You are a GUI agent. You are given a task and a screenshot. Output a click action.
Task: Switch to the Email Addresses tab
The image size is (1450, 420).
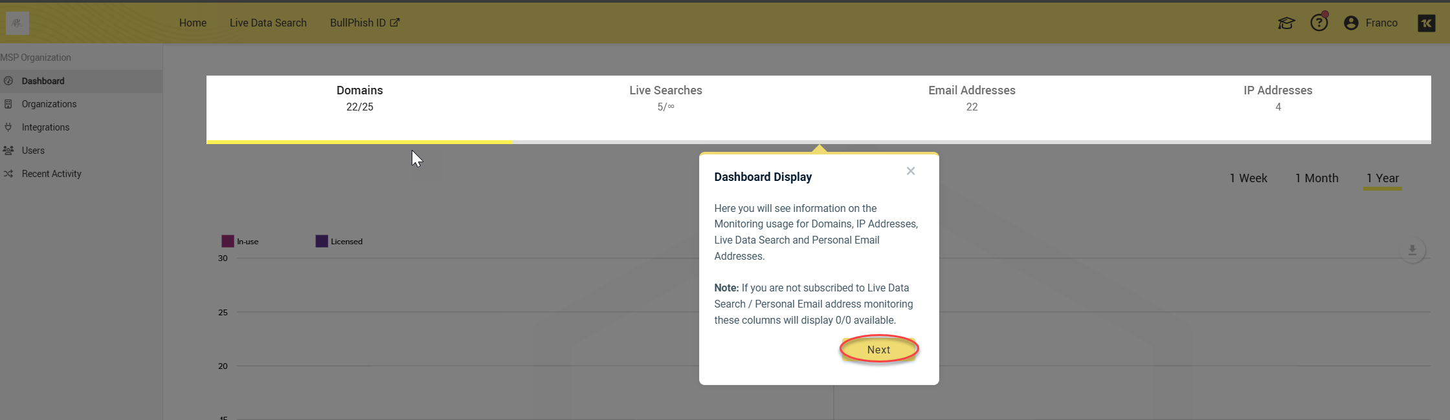coord(972,98)
